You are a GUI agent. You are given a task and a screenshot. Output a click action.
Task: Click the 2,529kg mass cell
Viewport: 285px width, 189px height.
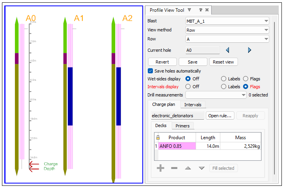pos(240,146)
